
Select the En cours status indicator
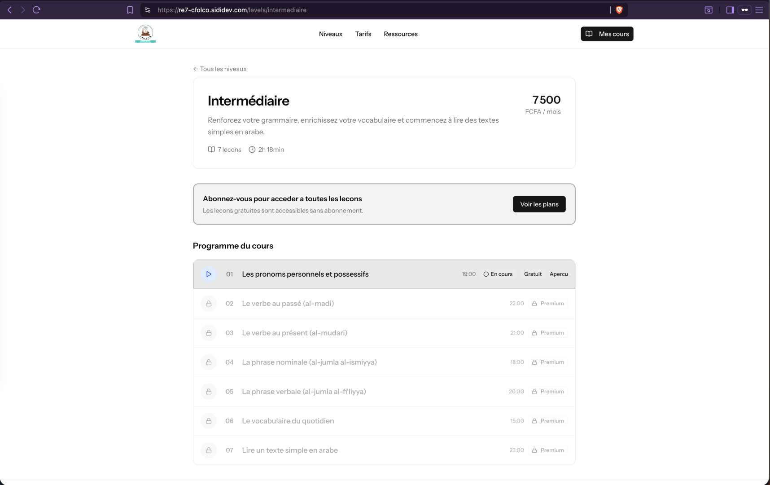click(x=498, y=274)
